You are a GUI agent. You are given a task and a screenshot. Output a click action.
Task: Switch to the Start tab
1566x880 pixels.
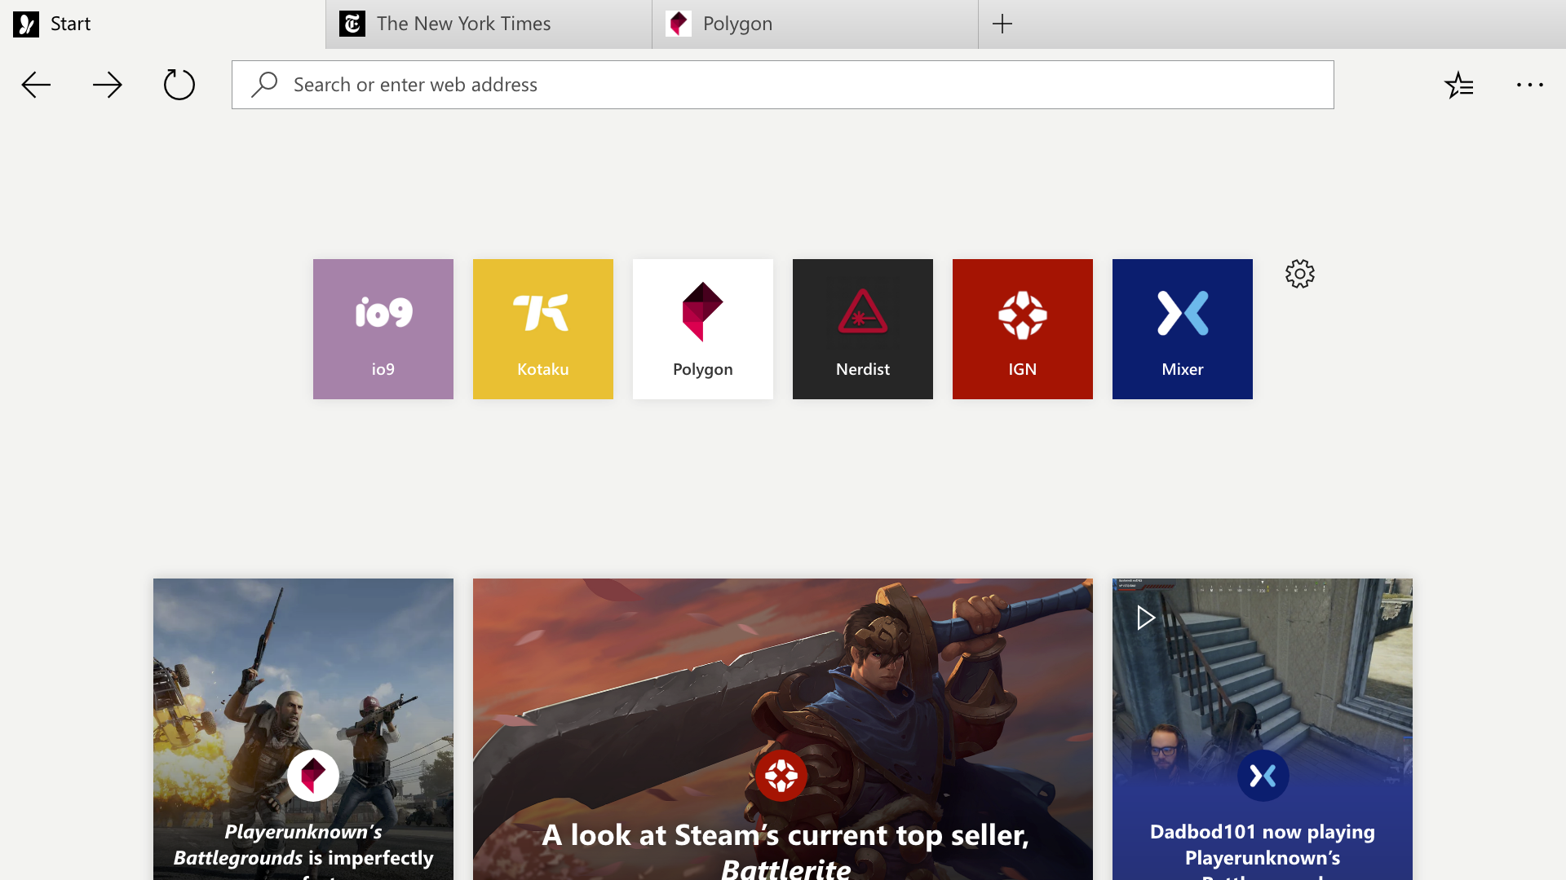[x=163, y=24]
